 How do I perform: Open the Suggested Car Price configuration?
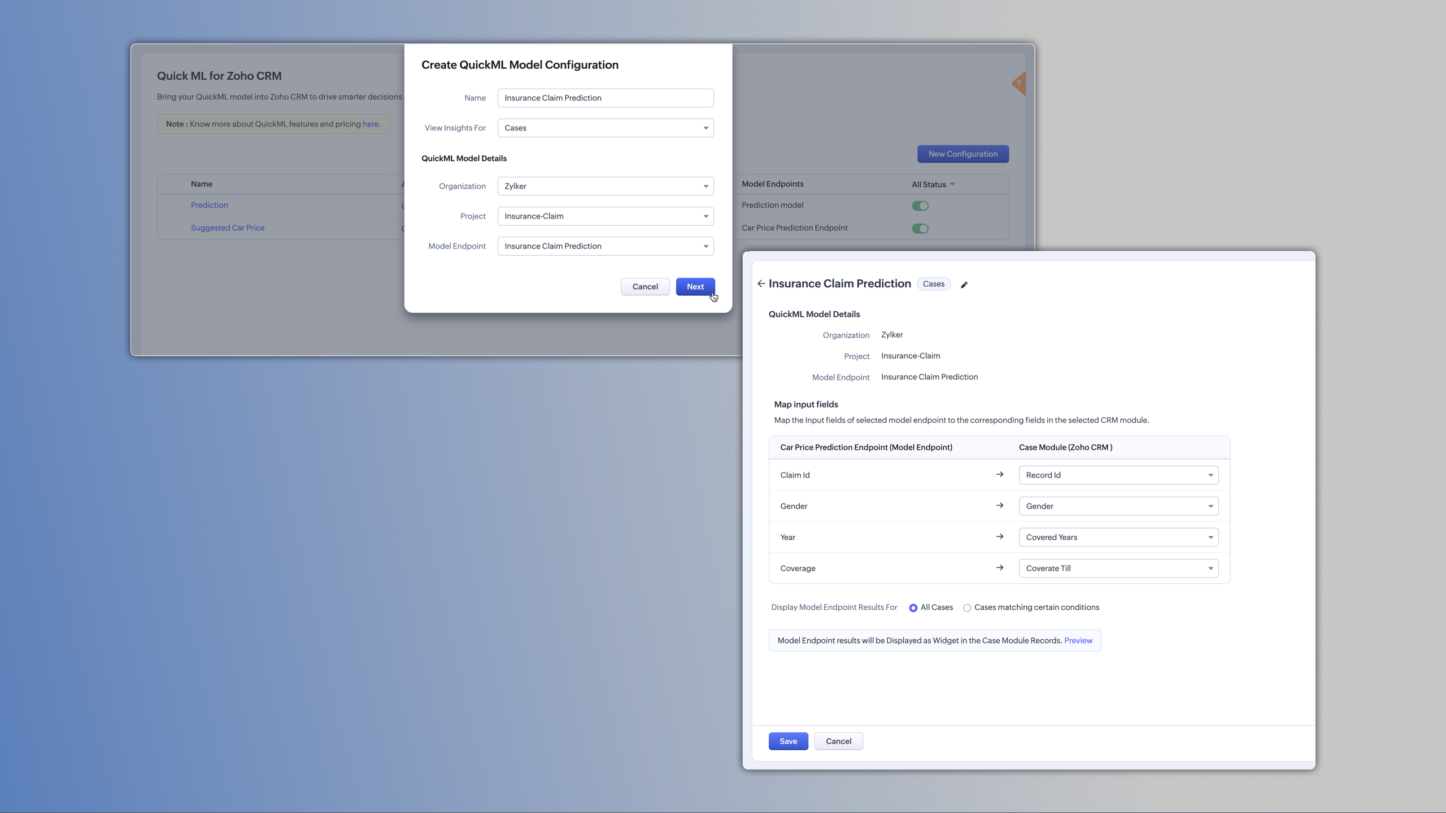point(228,228)
